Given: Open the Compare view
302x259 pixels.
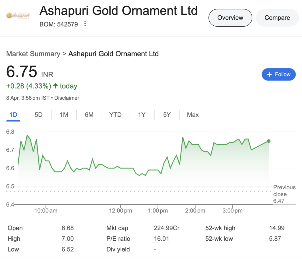Looking at the screenshot, I should coord(277,18).
